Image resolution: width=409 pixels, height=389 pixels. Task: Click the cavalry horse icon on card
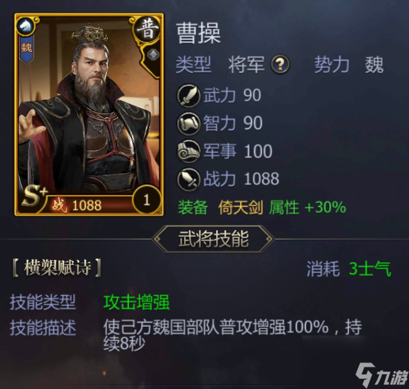[x=26, y=26]
